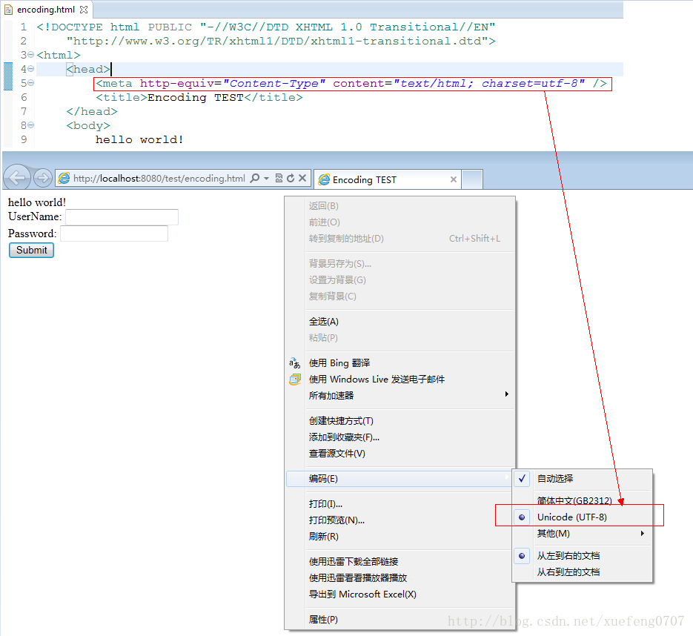Select 从左到右的文档 direction option
This screenshot has height=636, width=693.
(x=583, y=555)
